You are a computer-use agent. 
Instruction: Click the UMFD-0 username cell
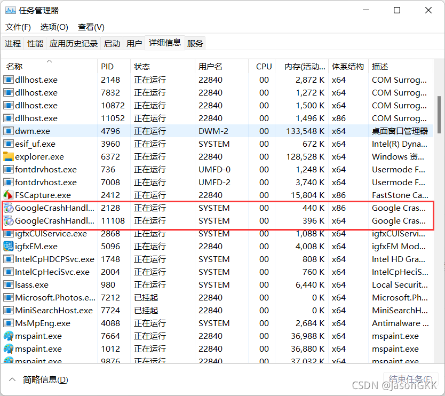point(214,169)
